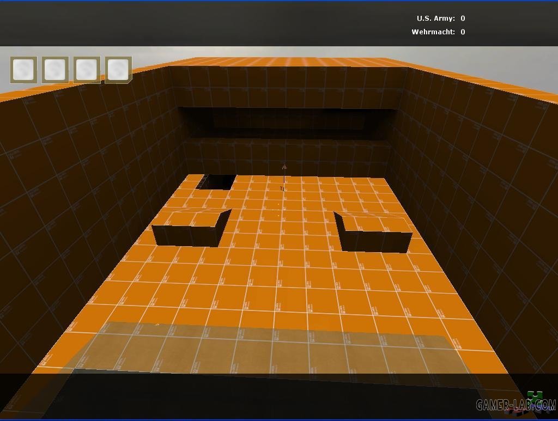Click the green puzzle piece logo
The height and width of the screenshot is (421, 558).
pyautogui.click(x=536, y=396)
